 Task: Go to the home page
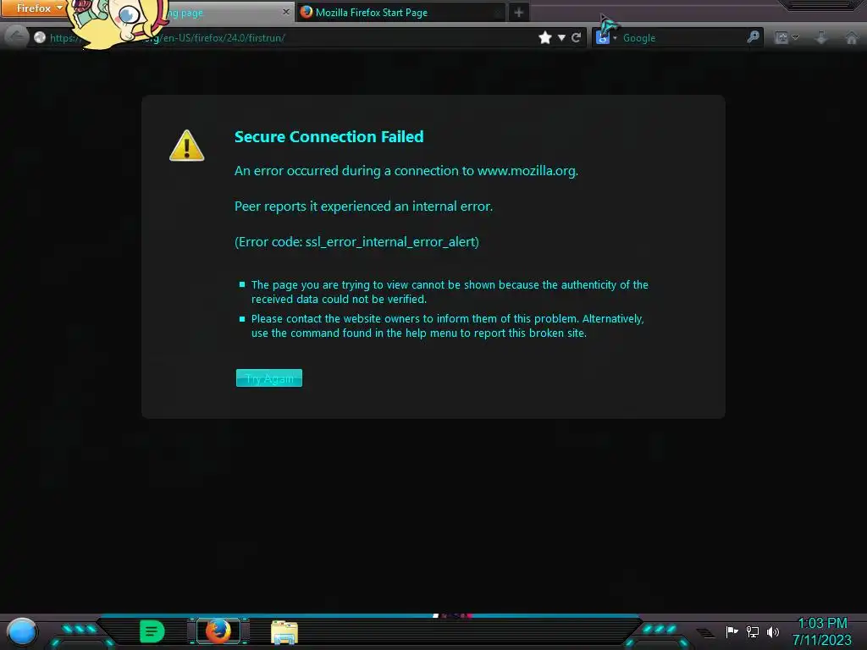point(852,37)
